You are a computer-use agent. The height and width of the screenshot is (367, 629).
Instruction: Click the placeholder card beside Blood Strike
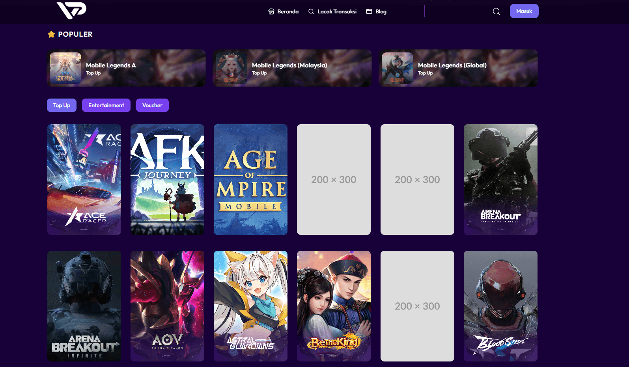417,306
